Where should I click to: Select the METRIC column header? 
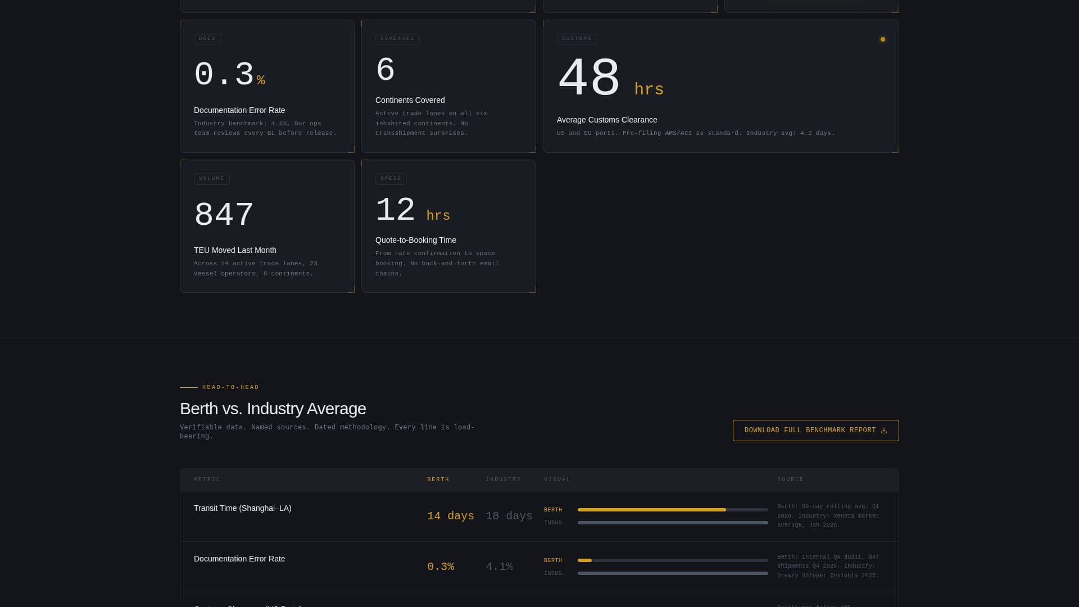tap(206, 479)
